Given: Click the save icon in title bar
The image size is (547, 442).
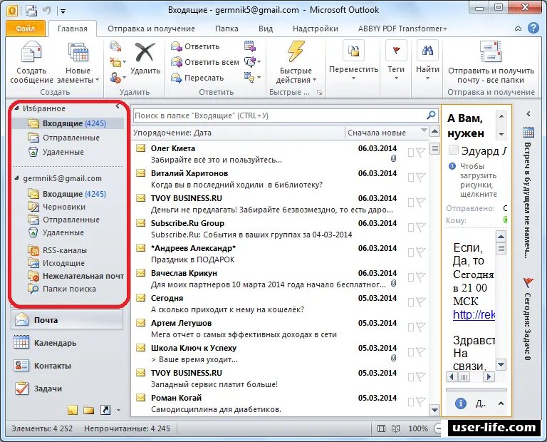Looking at the screenshot, I should pyautogui.click(x=31, y=10).
